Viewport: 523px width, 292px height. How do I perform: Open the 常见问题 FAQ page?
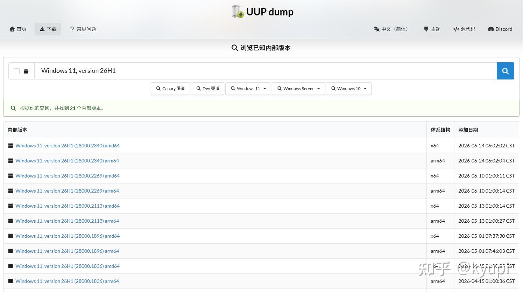pos(83,29)
